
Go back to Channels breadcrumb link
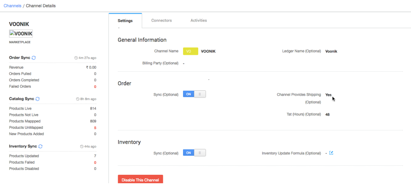pyautogui.click(x=12, y=6)
